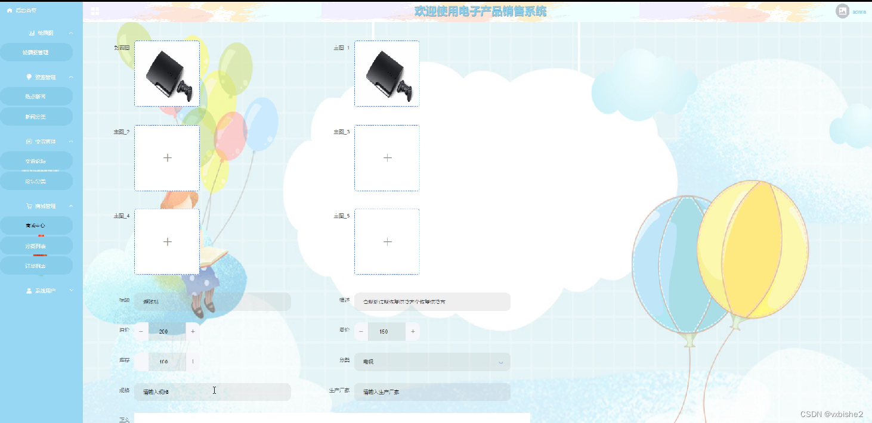Image resolution: width=872 pixels, height=423 pixels.
Task: Click the 卖价 number field showing 150
Action: click(x=387, y=331)
